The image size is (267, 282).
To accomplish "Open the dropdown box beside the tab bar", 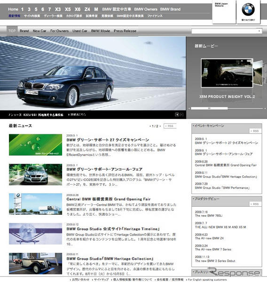I will pos(227,31).
